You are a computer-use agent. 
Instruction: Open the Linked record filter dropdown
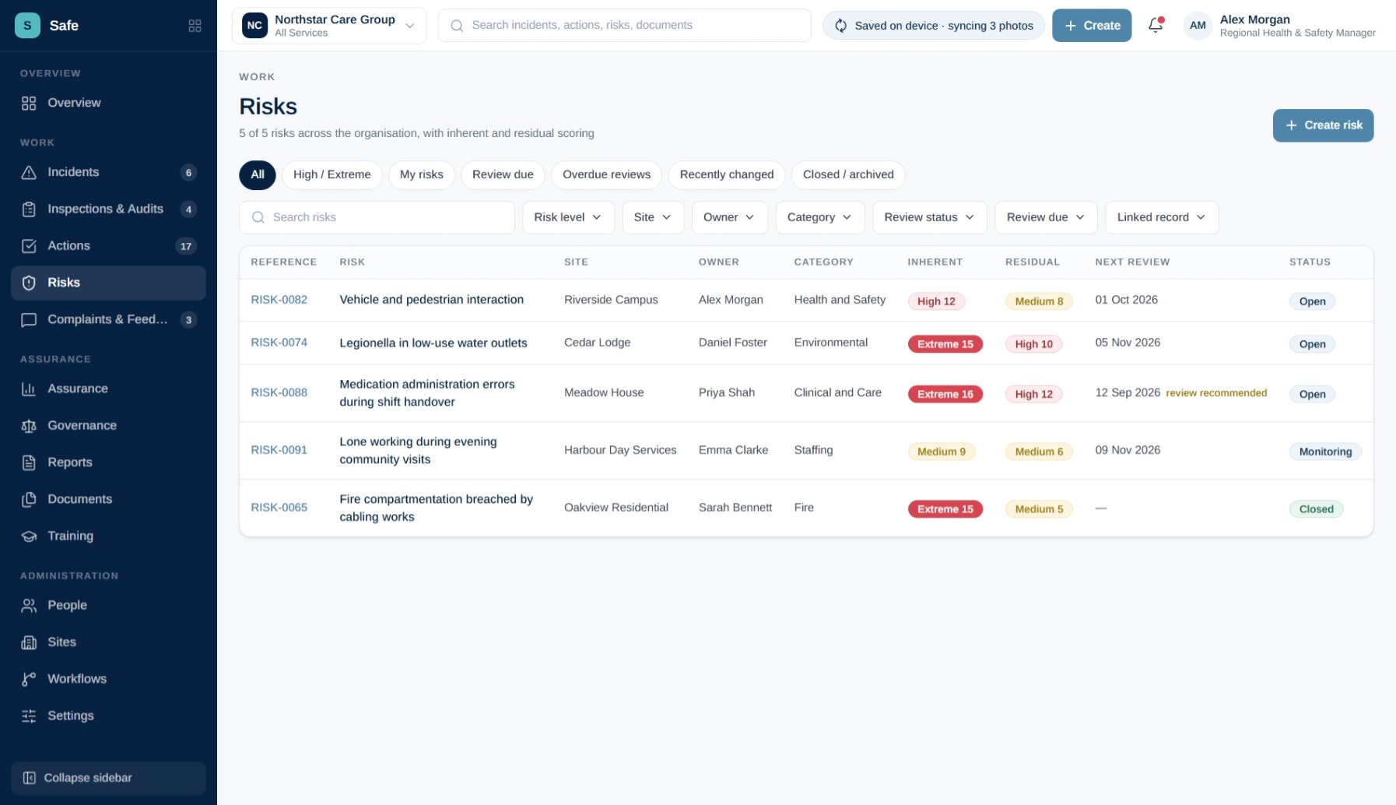click(1162, 217)
